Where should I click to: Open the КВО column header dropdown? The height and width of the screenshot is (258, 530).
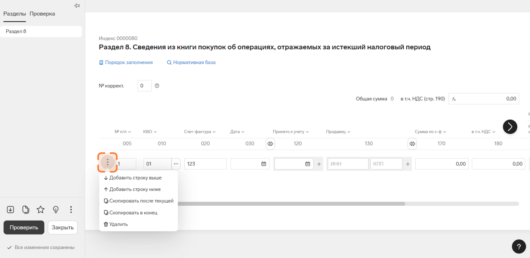[150, 132]
